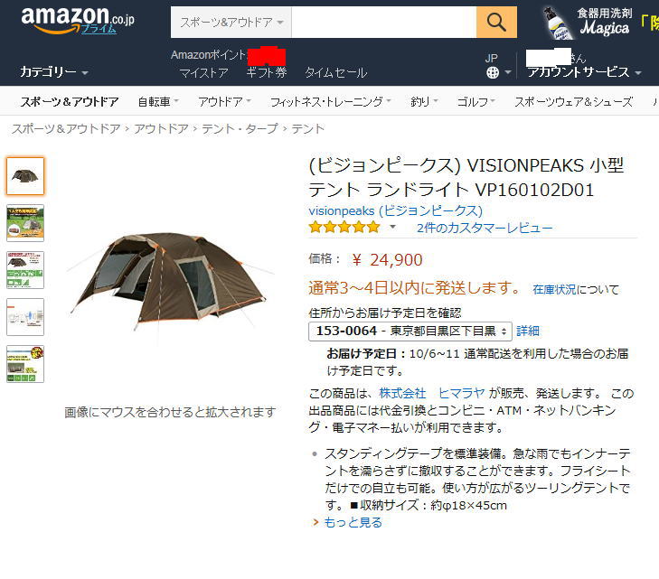Click the main tent product image

[x=170, y=281]
